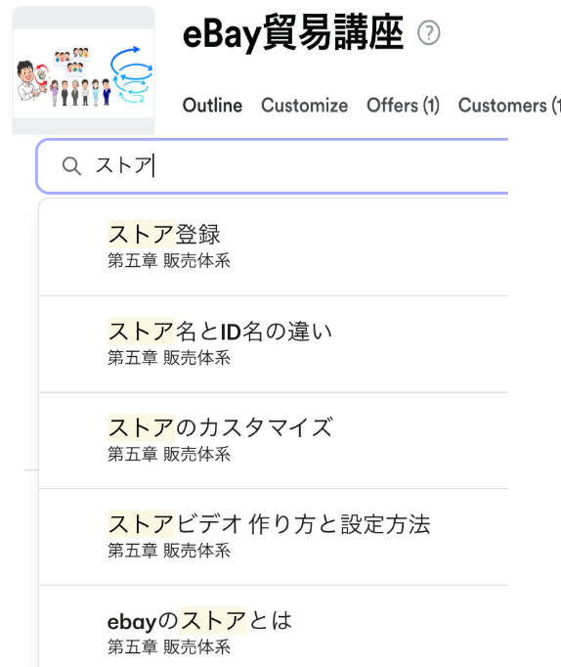Select the ebayのストアとは result
This screenshot has width=561, height=667.
[x=274, y=627]
